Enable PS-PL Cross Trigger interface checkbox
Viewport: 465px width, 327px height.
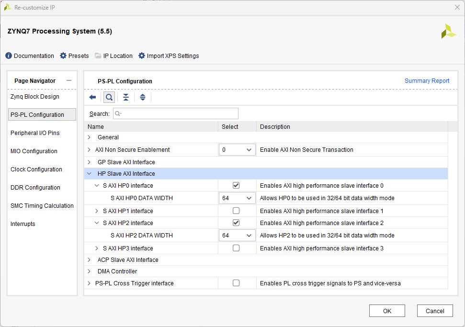[236, 283]
